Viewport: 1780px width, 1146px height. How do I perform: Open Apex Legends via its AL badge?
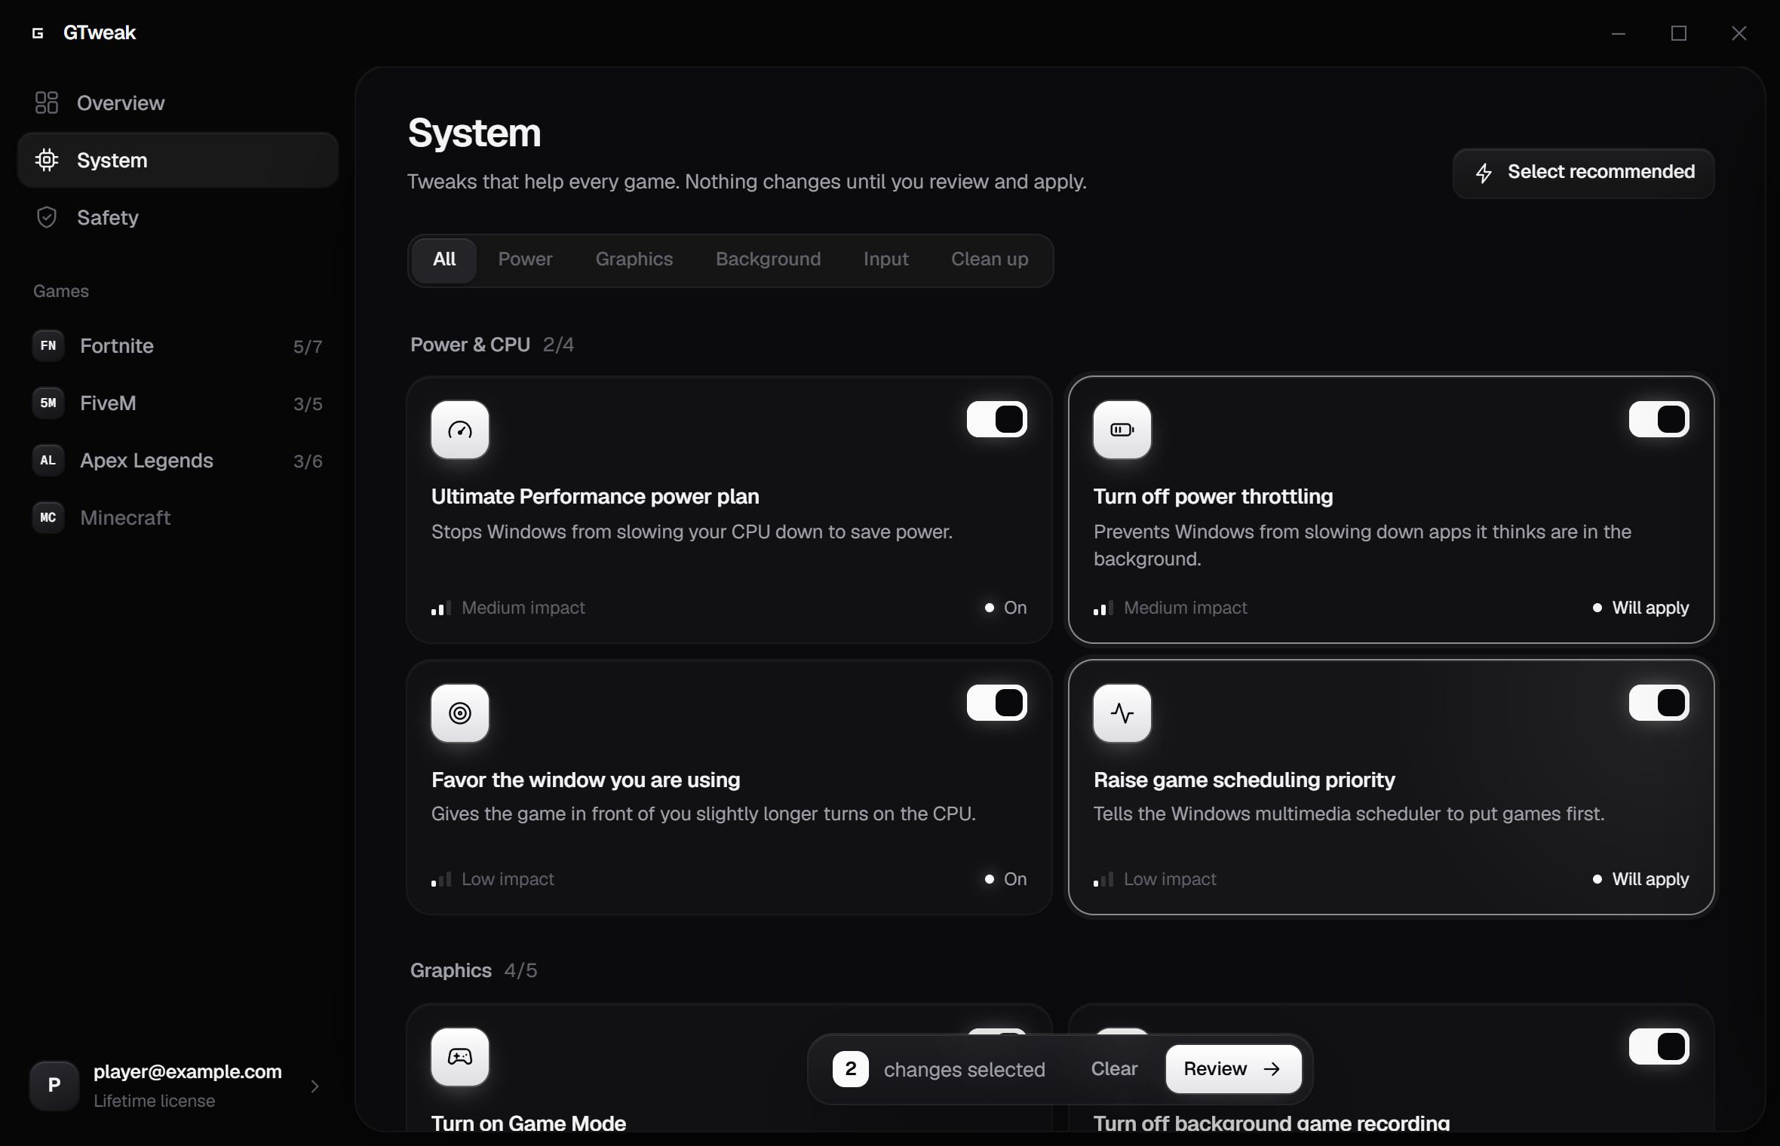(48, 460)
